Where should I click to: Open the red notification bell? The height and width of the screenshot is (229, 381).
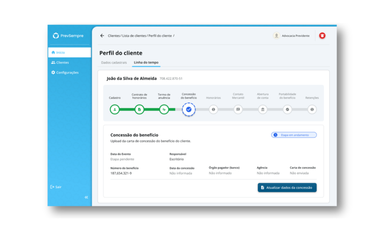click(x=322, y=36)
